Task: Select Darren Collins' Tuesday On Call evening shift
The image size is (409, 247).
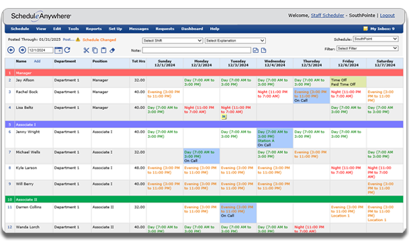Action: coord(238,213)
